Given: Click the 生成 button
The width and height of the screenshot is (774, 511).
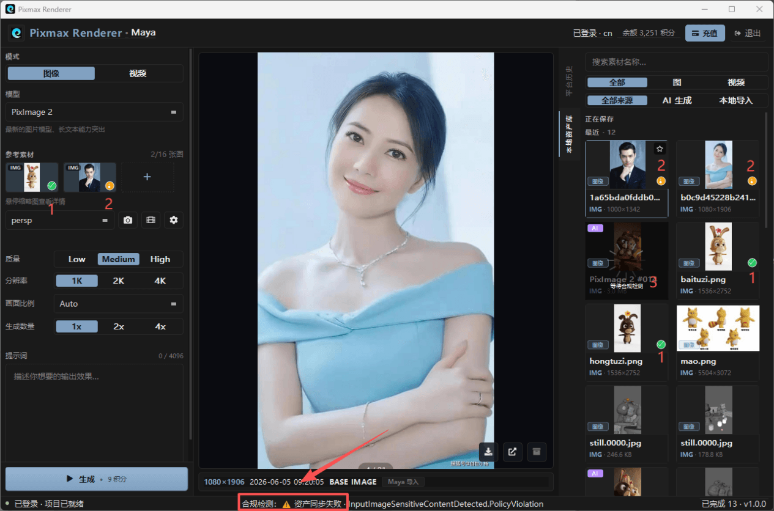Looking at the screenshot, I should [97, 479].
